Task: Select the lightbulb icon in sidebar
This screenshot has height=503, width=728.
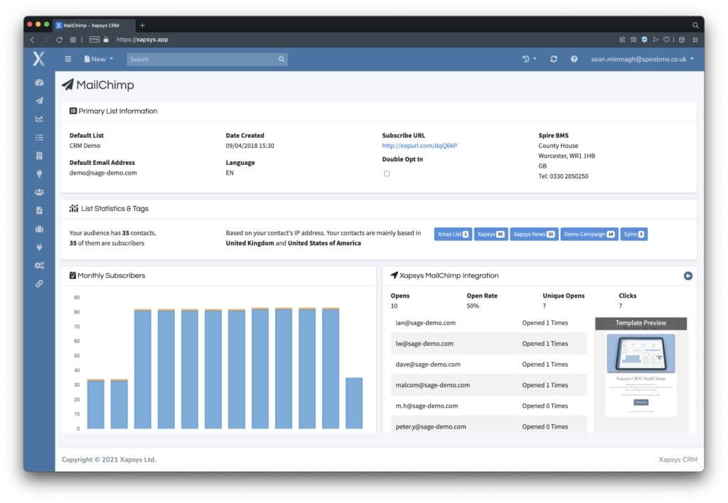Action: (39, 173)
